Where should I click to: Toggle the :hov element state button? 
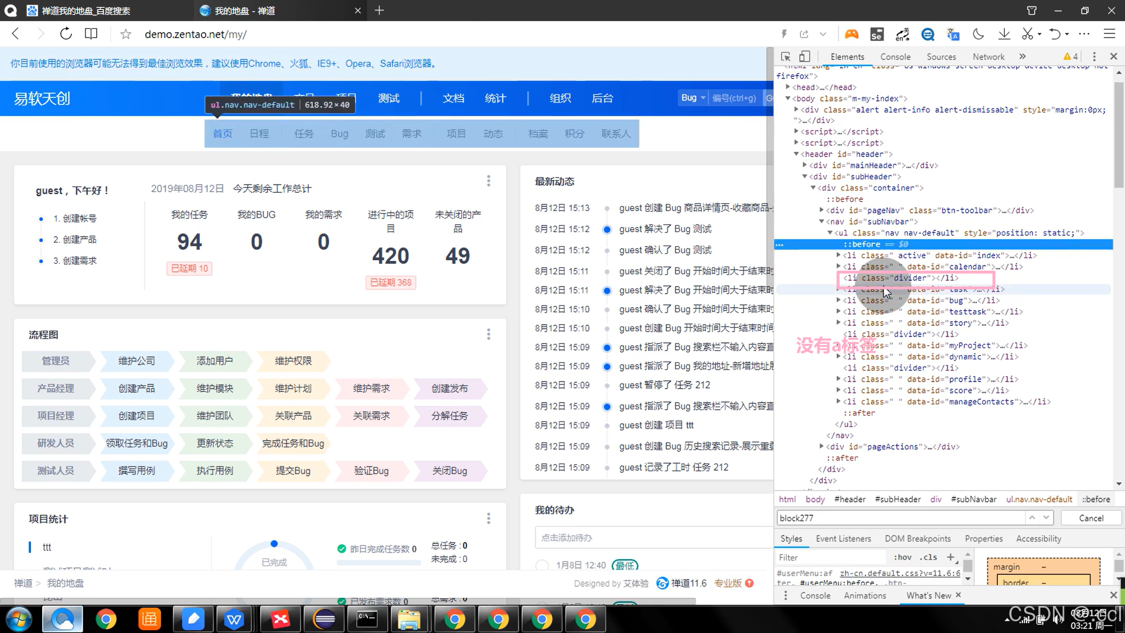click(x=902, y=557)
